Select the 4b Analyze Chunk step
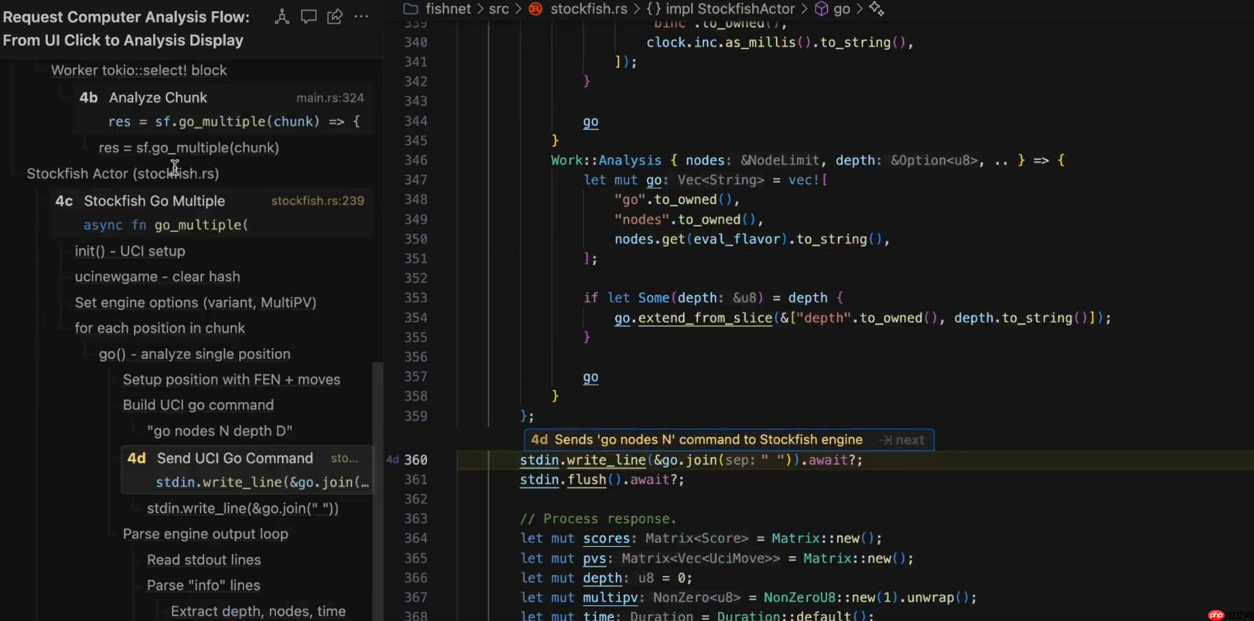Image resolution: width=1254 pixels, height=621 pixels. (158, 97)
